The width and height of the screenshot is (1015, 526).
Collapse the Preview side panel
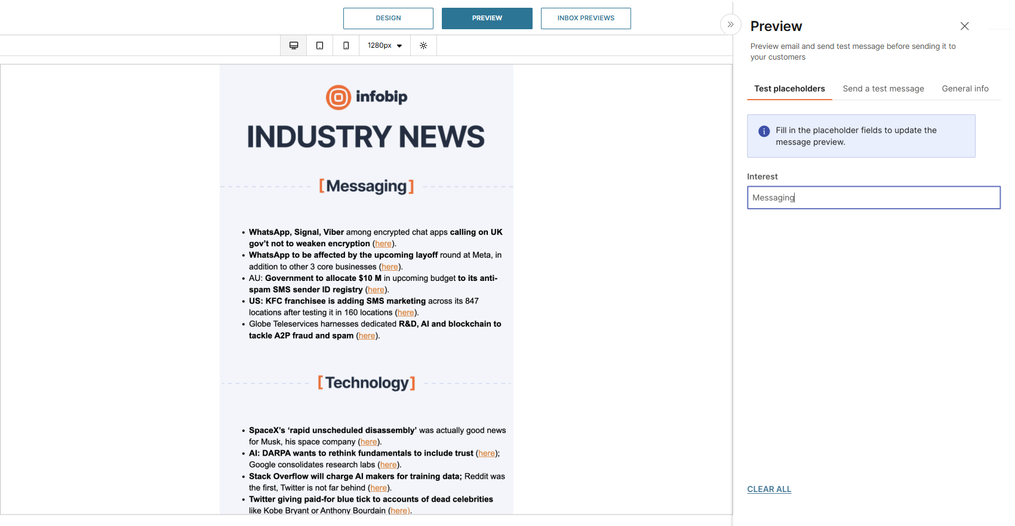tap(730, 24)
